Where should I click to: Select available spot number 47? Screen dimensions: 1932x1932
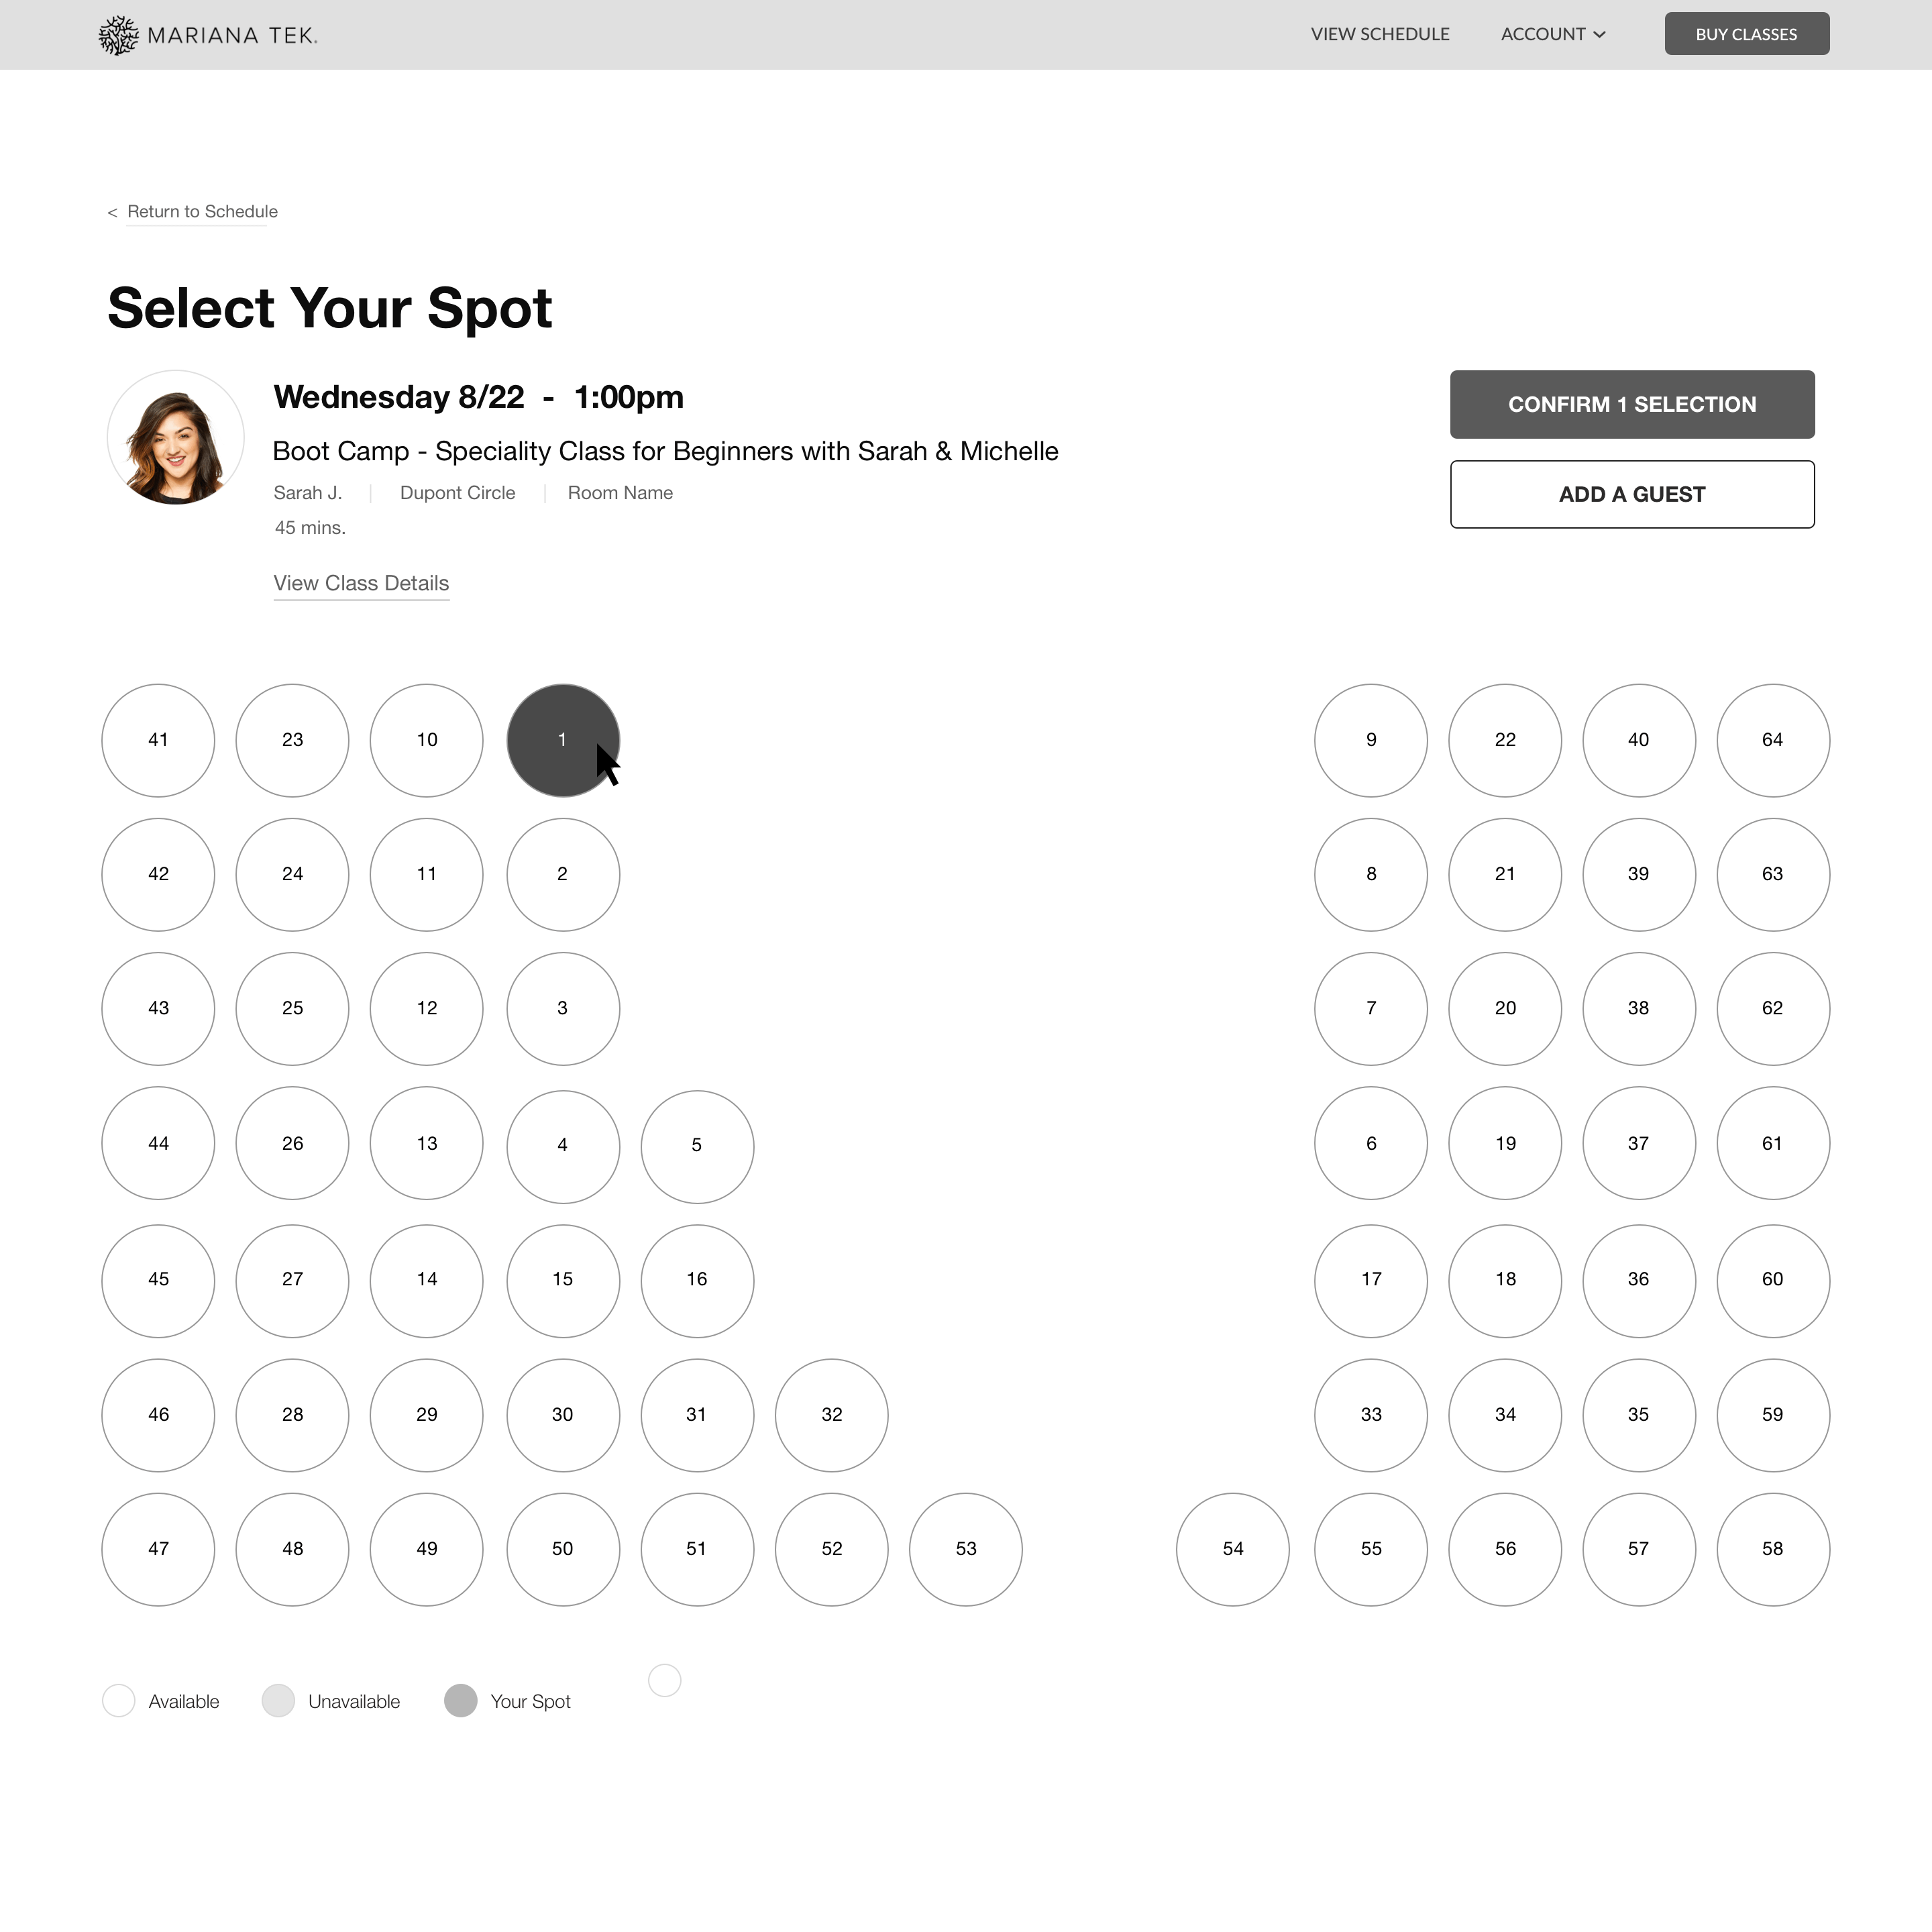(x=158, y=1548)
